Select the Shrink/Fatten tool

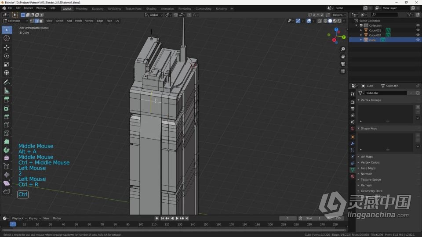(x=7, y=175)
